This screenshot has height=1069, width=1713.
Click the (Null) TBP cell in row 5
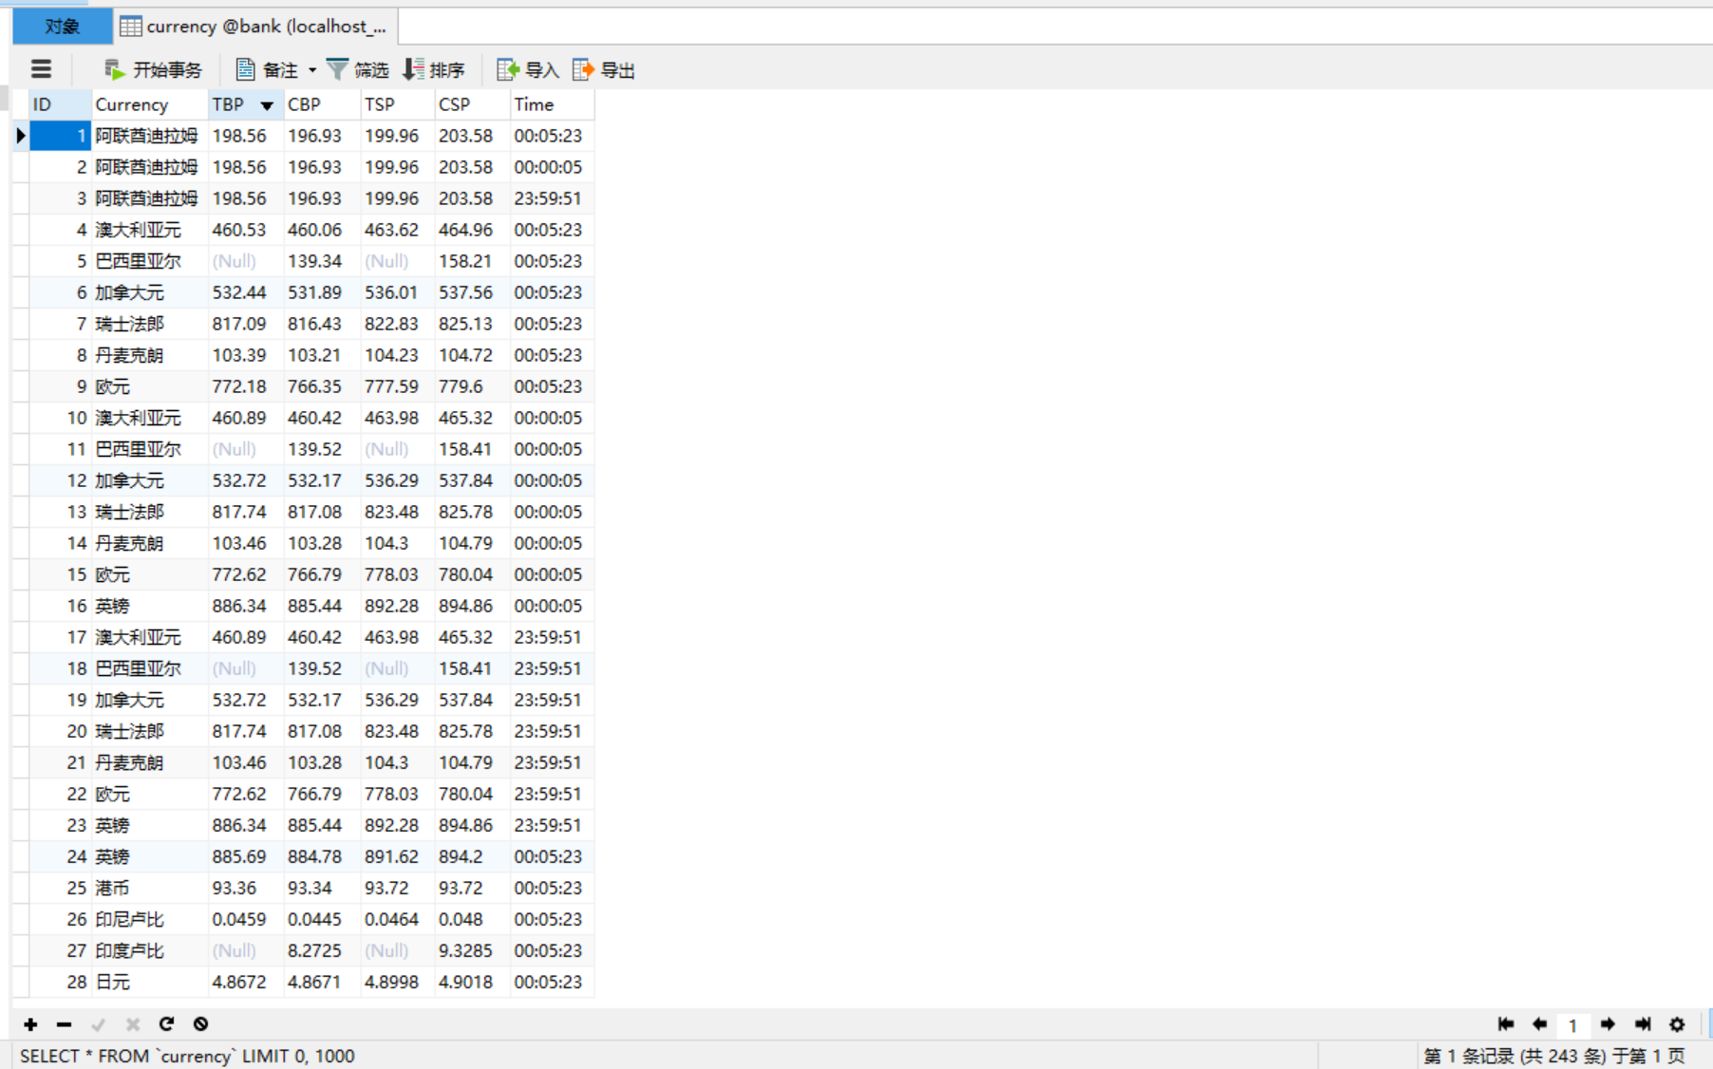246,261
